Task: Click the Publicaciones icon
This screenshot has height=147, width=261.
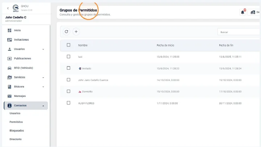Action: 9,58
